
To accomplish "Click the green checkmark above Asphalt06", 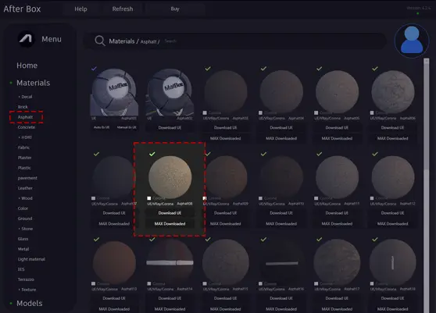I will tap(375, 69).
